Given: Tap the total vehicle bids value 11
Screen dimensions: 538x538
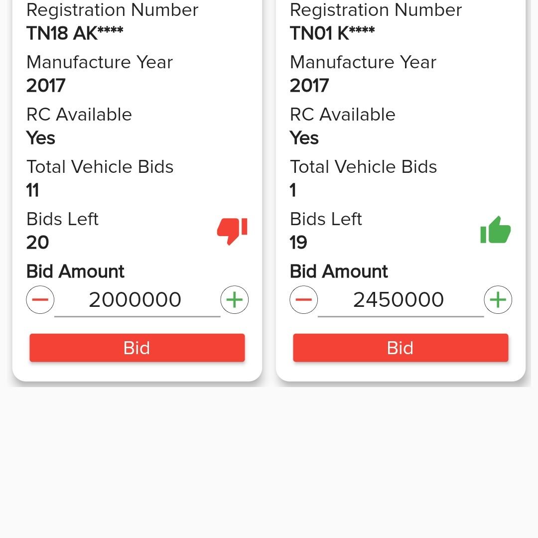Looking at the screenshot, I should click(33, 190).
